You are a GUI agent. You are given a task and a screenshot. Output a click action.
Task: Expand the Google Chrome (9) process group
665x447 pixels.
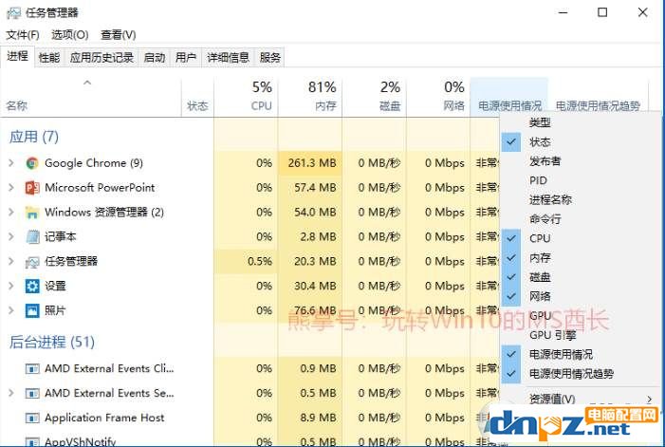11,163
